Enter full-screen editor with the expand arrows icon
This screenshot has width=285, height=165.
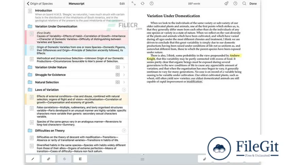(134, 3)
